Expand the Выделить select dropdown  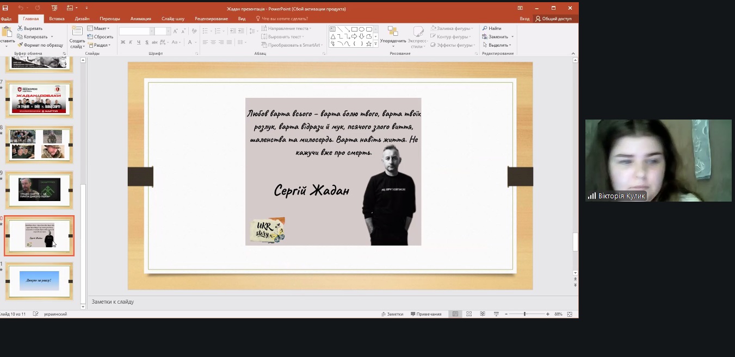[497, 45]
